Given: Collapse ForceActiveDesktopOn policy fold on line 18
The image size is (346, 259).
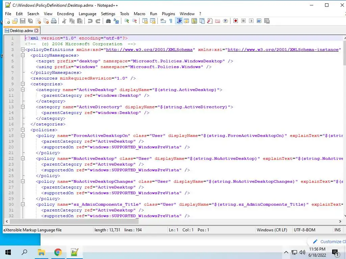Looking at the screenshot, I should 23,136.
